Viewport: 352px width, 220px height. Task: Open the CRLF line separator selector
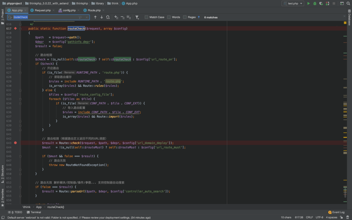(x=309, y=218)
